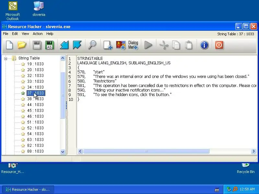Click the tree panel scroll down arrow
Image resolution: width=259 pixels, height=194 pixels.
pos(62,152)
